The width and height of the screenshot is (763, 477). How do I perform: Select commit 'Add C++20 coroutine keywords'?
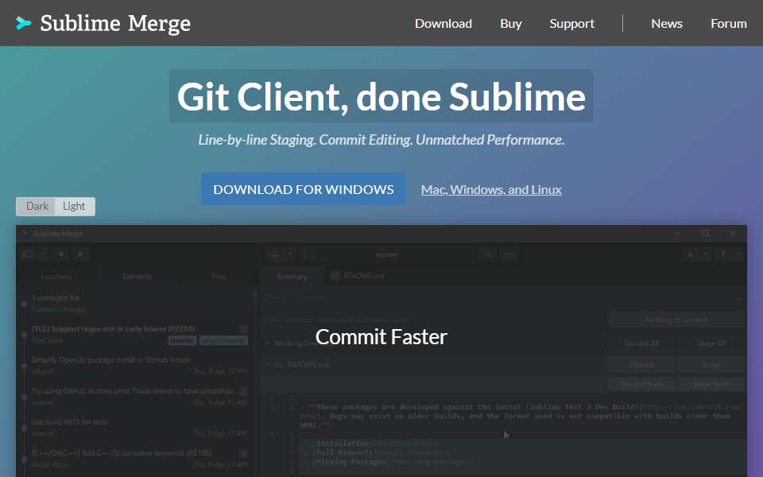tap(134, 459)
